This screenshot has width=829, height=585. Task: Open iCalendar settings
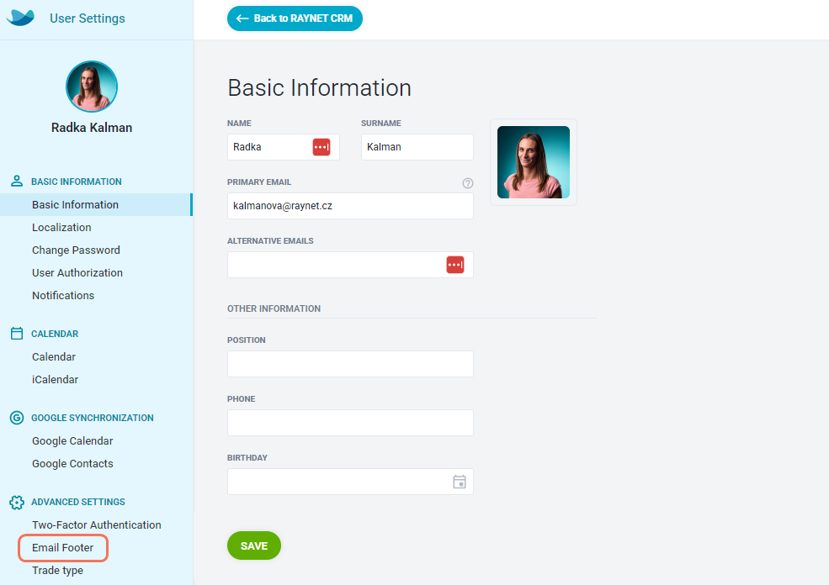click(x=55, y=379)
